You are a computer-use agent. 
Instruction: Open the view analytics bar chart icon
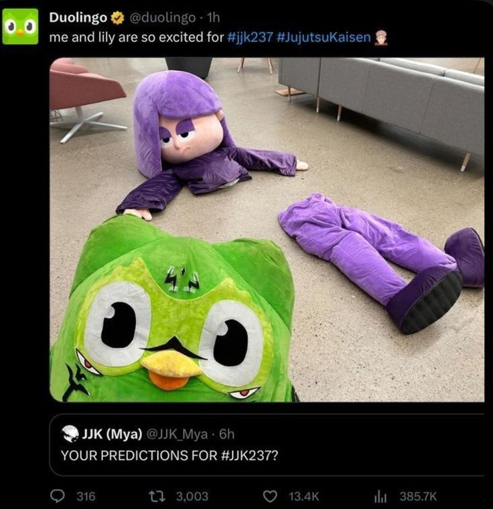coord(380,496)
